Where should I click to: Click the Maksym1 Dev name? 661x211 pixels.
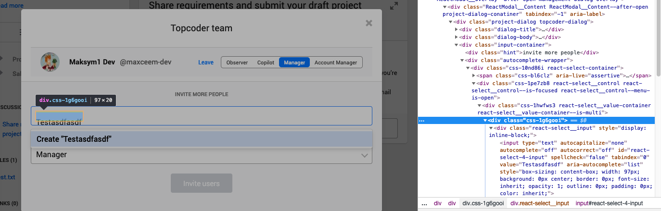pyautogui.click(x=91, y=62)
